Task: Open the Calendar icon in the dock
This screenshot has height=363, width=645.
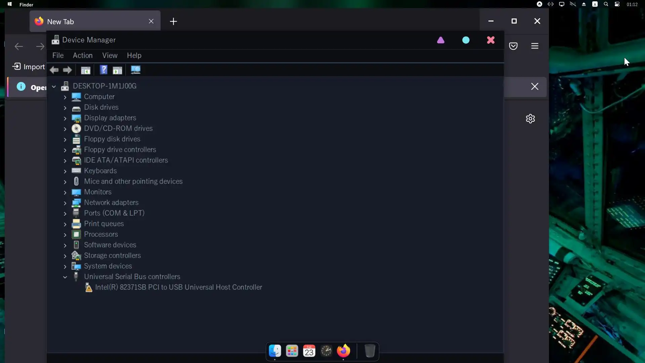Action: click(x=309, y=351)
